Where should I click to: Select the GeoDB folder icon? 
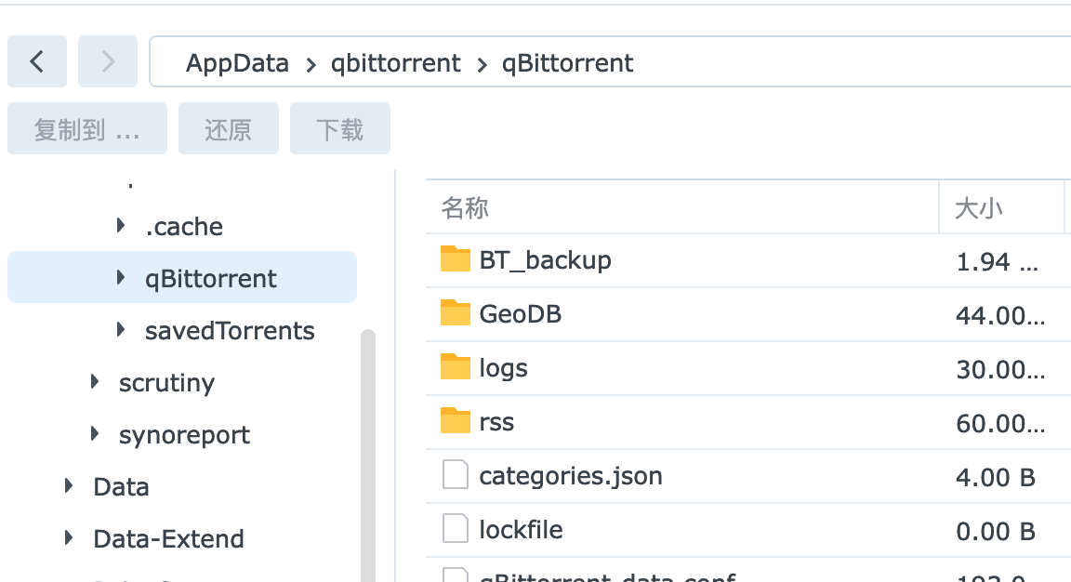point(455,313)
